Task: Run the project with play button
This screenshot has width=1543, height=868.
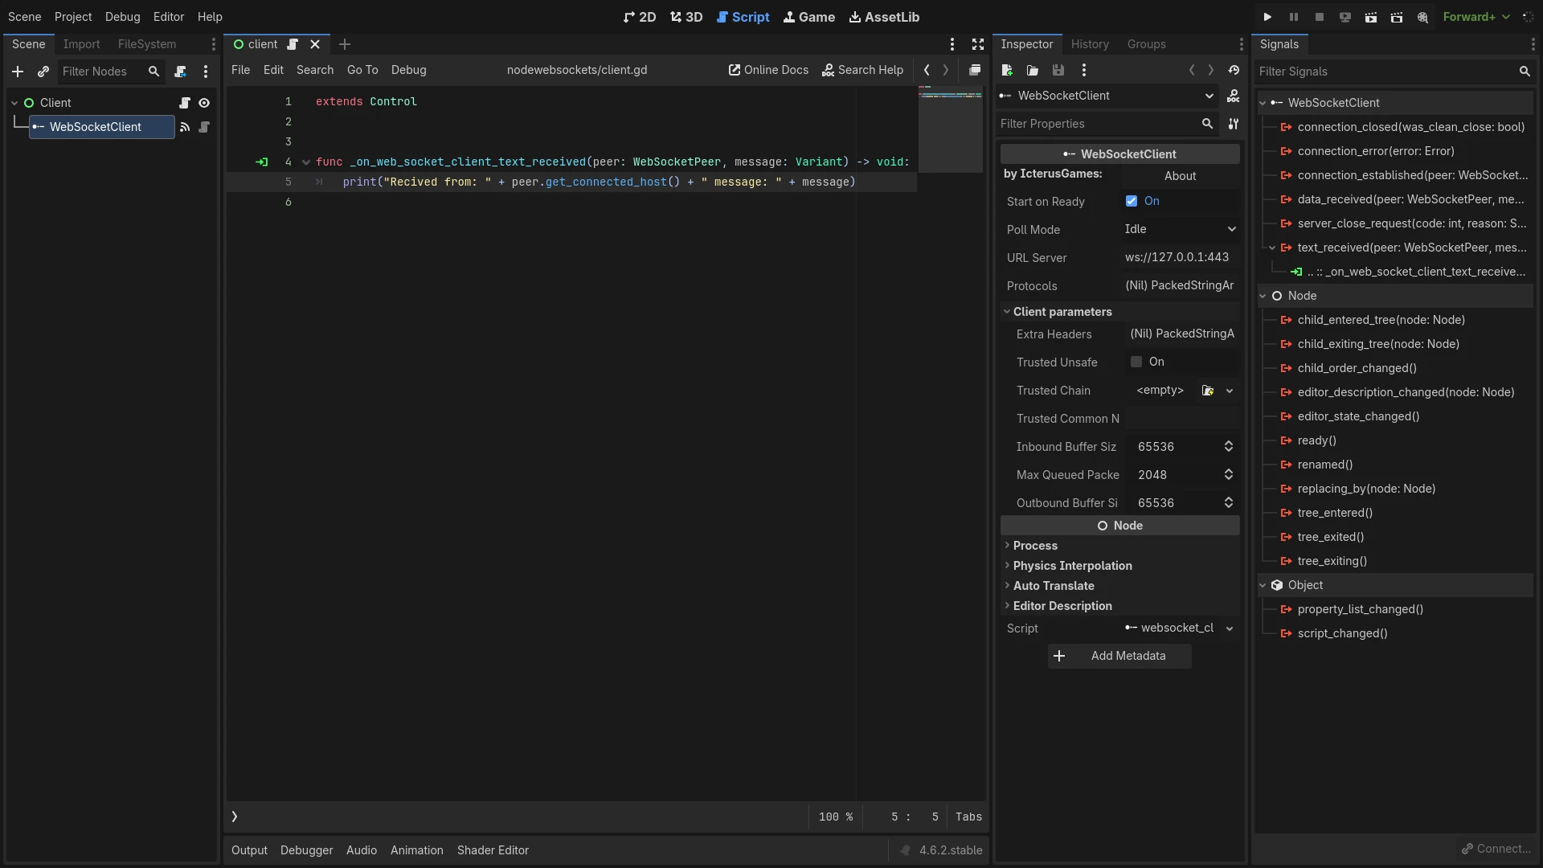Action: click(1267, 17)
